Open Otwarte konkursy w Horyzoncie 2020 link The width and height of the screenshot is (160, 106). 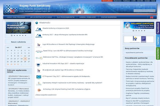tap(56, 28)
